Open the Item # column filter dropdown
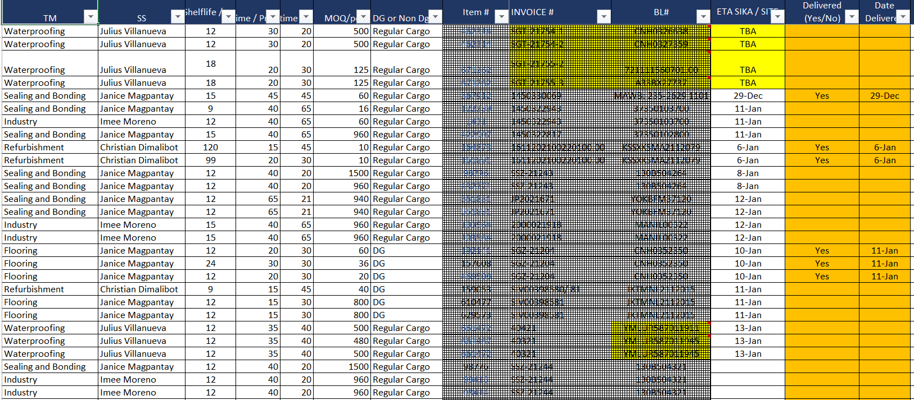The width and height of the screenshot is (914, 400). (501, 17)
